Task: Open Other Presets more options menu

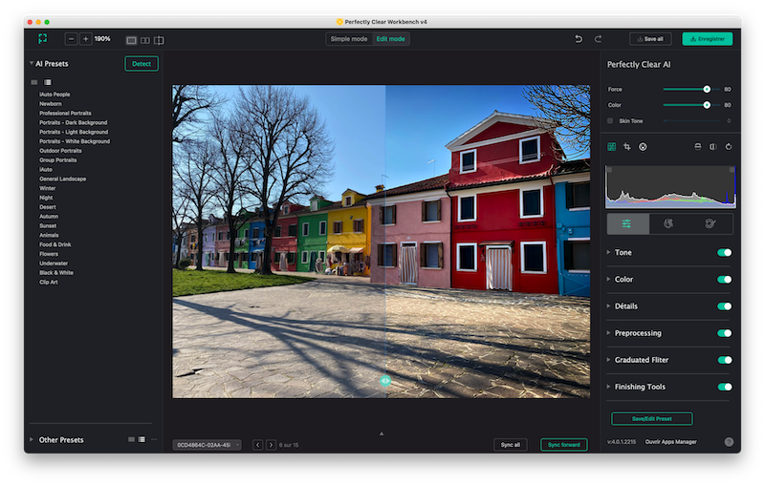Action: [x=154, y=439]
